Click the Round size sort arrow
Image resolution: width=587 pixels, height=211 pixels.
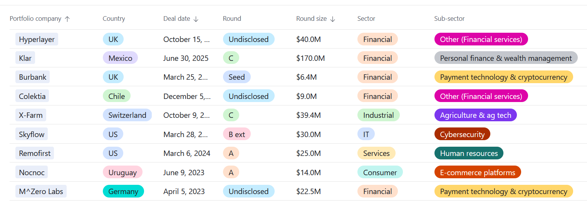pos(333,19)
